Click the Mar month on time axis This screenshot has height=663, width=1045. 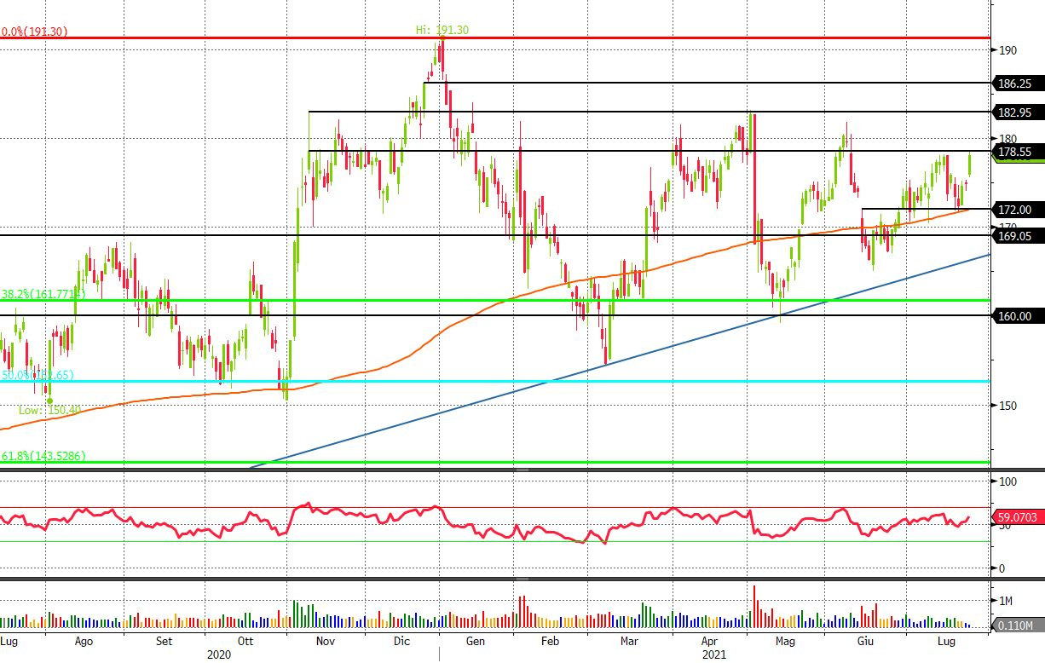[629, 641]
